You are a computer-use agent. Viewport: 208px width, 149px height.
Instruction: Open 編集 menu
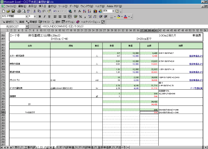[x=22, y=6]
